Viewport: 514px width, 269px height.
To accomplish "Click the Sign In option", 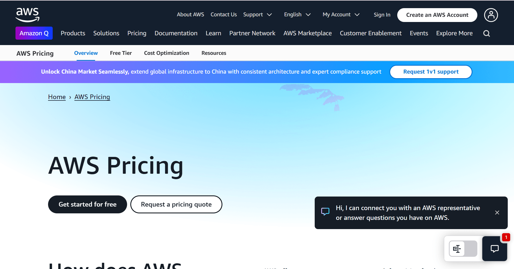I will (x=382, y=15).
